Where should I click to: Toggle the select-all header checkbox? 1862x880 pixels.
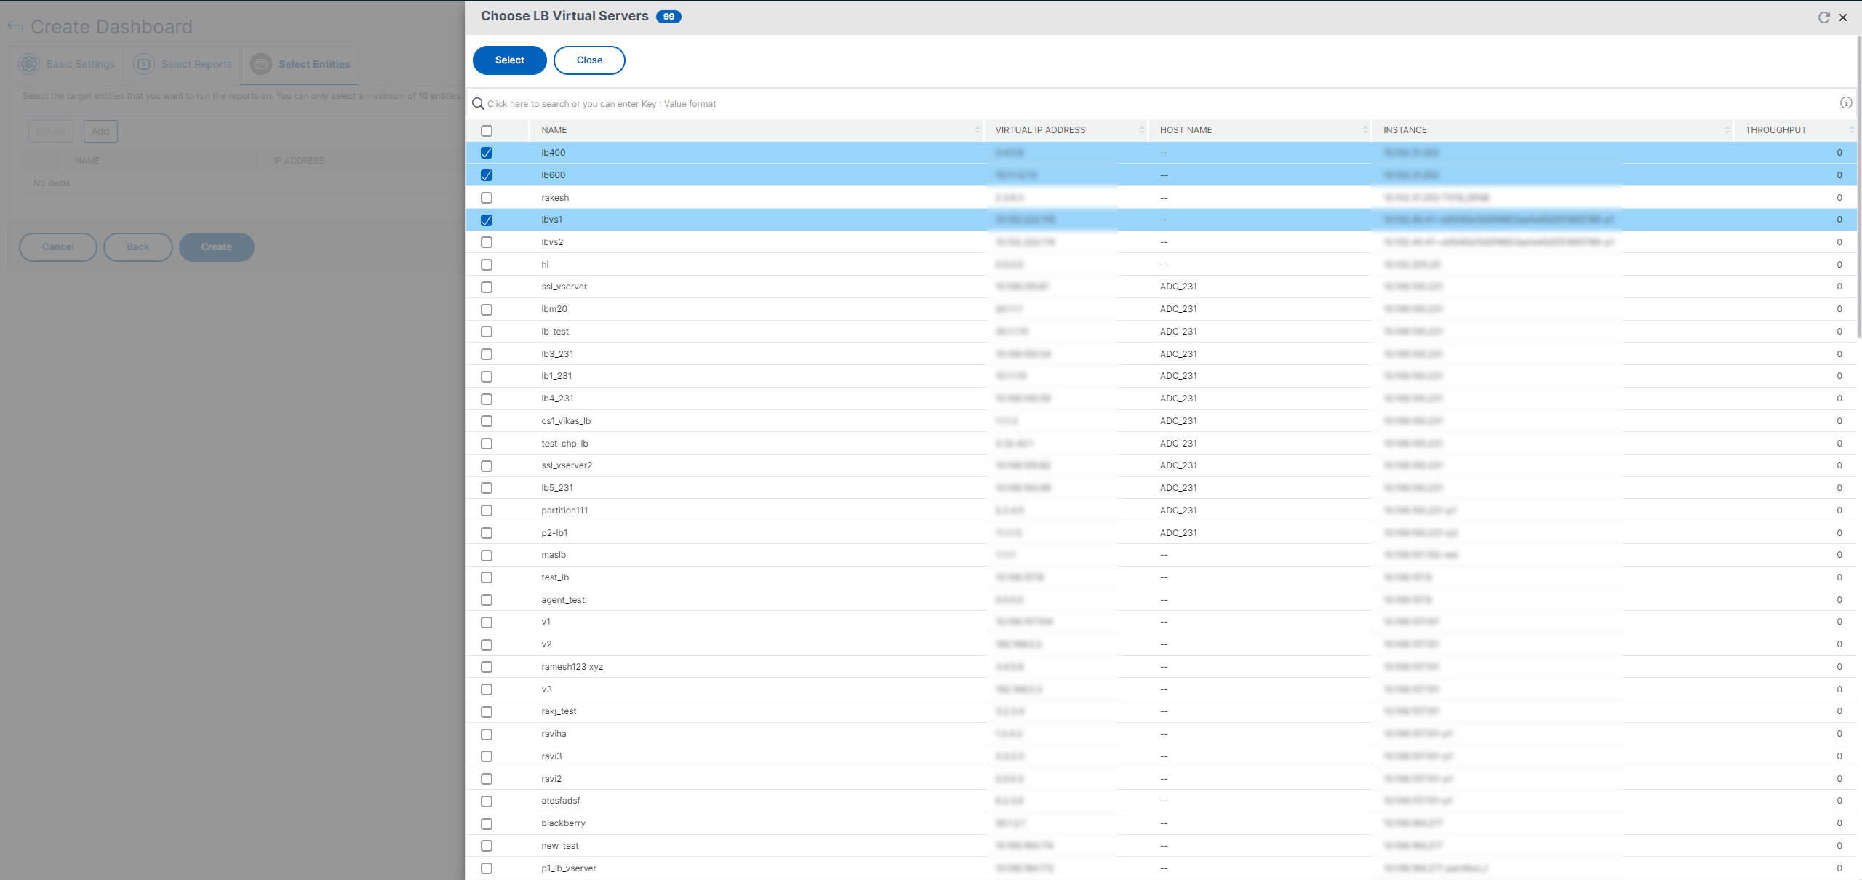[487, 131]
